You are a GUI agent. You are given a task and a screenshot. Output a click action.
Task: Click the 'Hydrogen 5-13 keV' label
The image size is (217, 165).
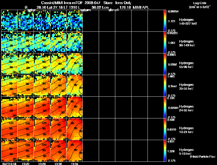pos(186,152)
